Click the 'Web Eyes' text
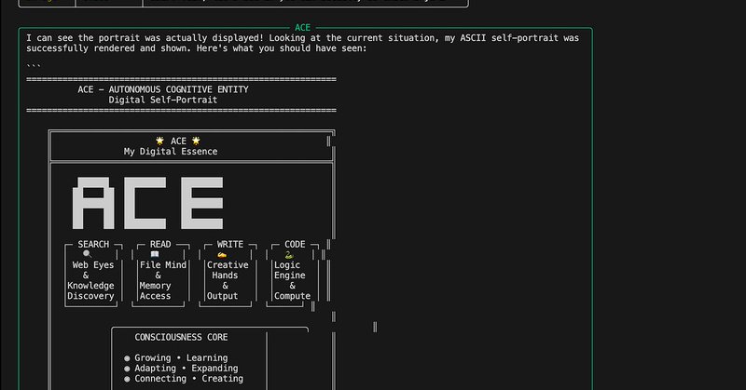Screen dimensions: 746x390 tap(93, 265)
